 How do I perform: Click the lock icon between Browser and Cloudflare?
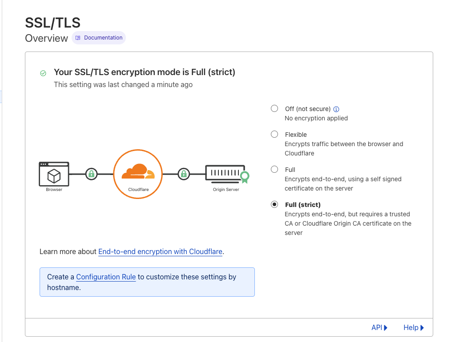click(92, 174)
